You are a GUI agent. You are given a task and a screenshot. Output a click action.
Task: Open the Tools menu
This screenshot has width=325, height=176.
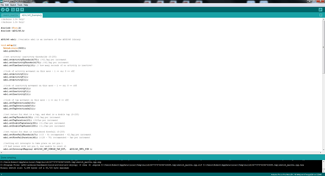tap(20, 5)
